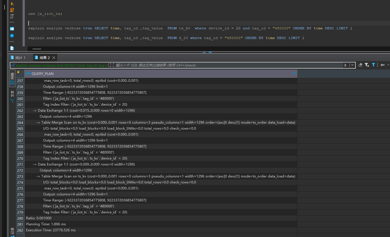Click the blue gear settings icon

[12, 36]
